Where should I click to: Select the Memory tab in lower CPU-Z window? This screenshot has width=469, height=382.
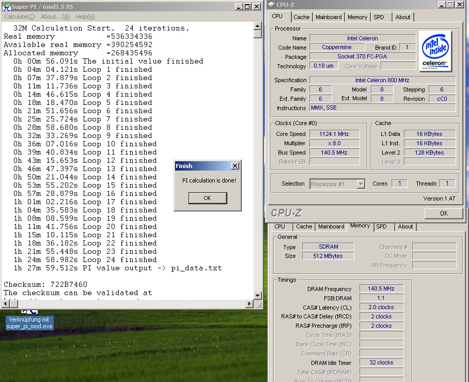coord(360,226)
